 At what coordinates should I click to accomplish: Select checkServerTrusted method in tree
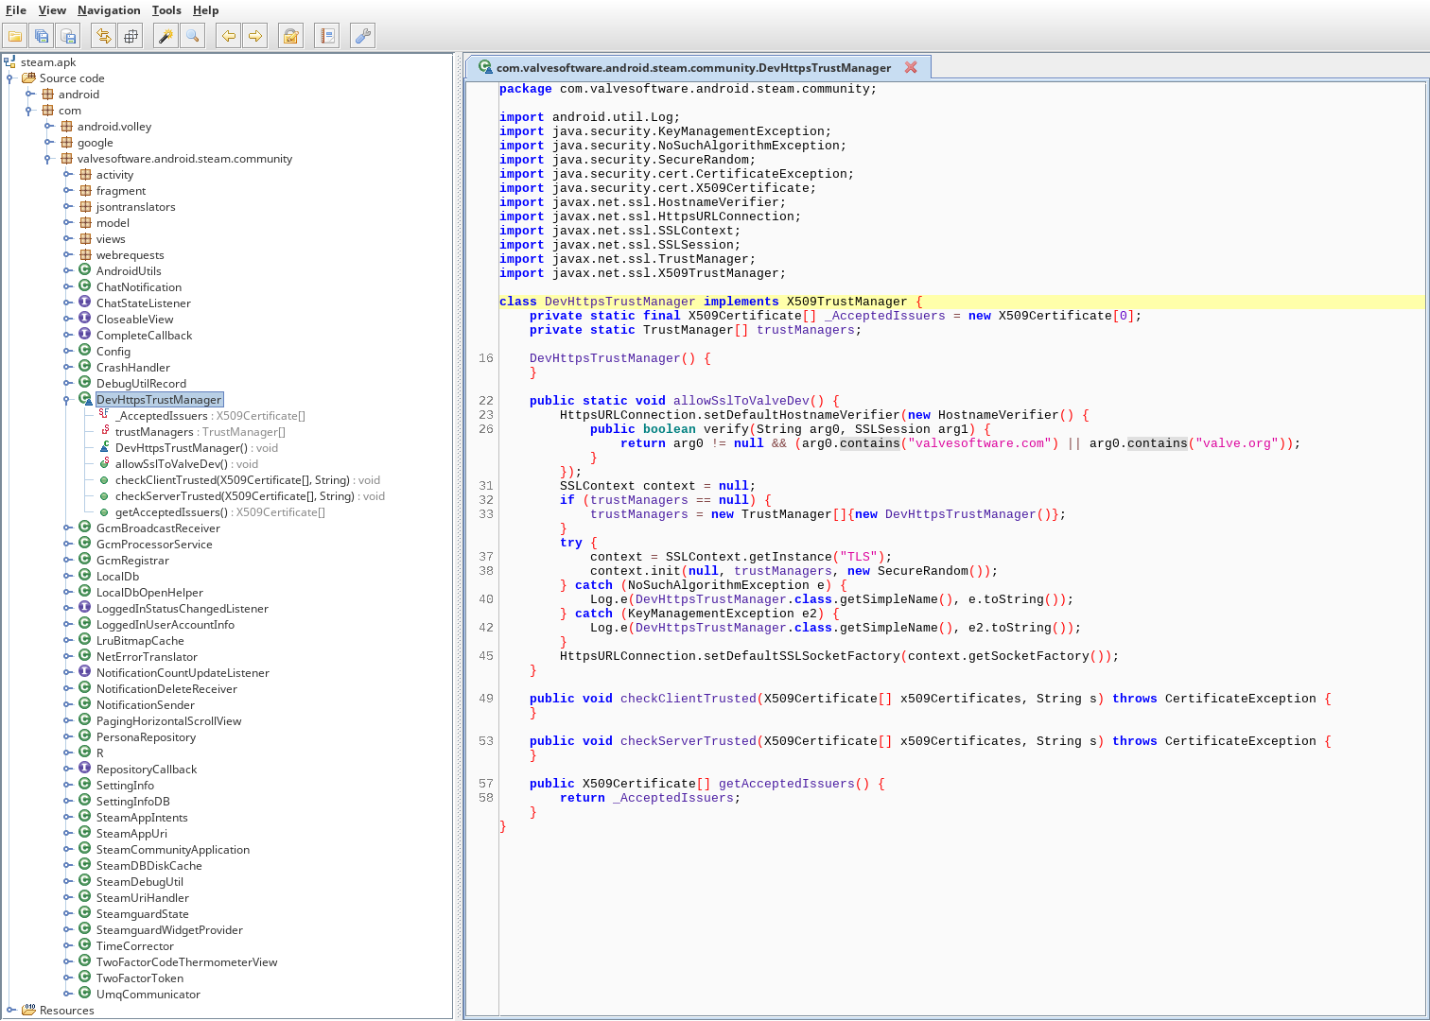250,496
